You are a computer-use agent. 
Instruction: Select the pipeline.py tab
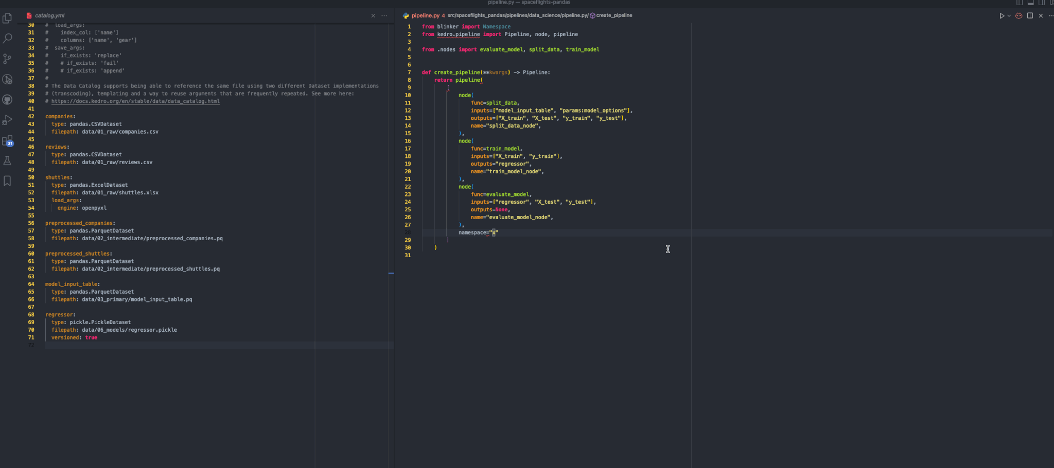click(425, 15)
